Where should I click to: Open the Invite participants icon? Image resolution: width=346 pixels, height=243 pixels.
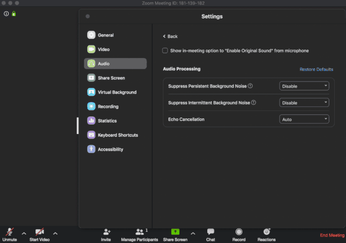[106, 232]
